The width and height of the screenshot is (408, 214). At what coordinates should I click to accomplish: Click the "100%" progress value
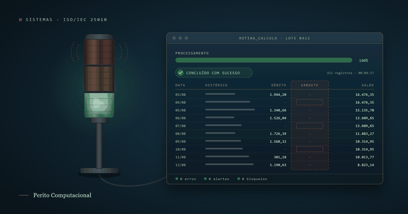tap(363, 60)
